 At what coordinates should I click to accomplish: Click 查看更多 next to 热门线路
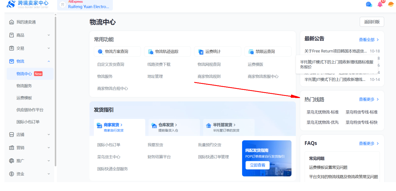coord(369,99)
